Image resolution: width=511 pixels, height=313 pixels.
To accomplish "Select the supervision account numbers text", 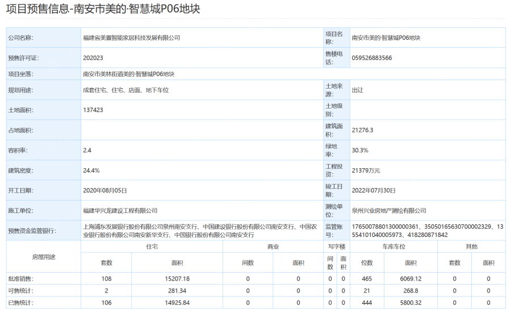I will [x=428, y=231].
